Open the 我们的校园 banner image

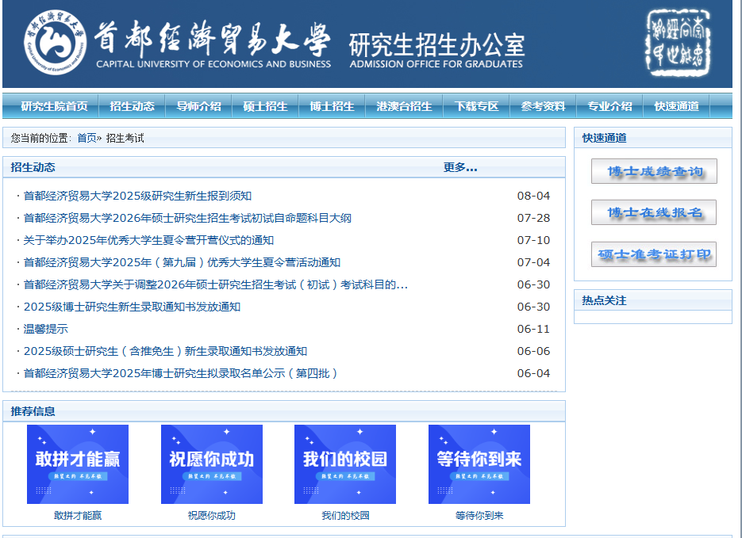(345, 464)
